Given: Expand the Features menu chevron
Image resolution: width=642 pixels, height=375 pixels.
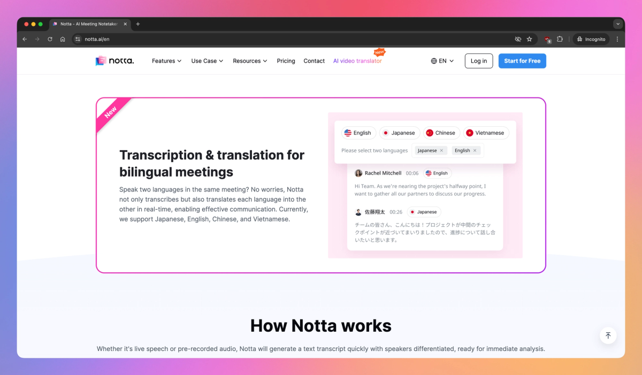Looking at the screenshot, I should pyautogui.click(x=180, y=61).
